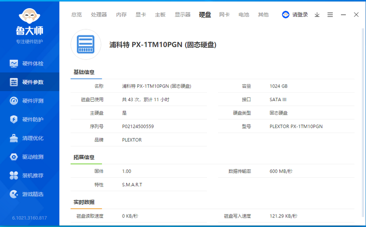Switch to the 其他 tab
The width and height of the screenshot is (366, 227).
(263, 15)
